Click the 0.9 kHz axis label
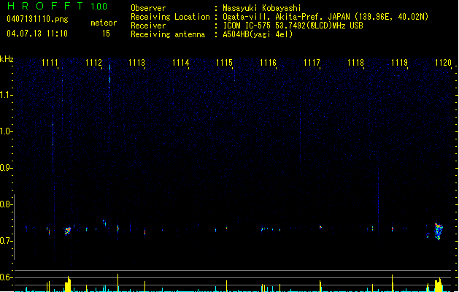Image resolution: width=459 pixels, height=292 pixels. [6, 168]
